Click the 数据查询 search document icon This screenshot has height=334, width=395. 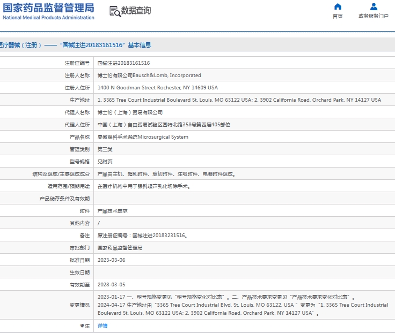coord(115,12)
